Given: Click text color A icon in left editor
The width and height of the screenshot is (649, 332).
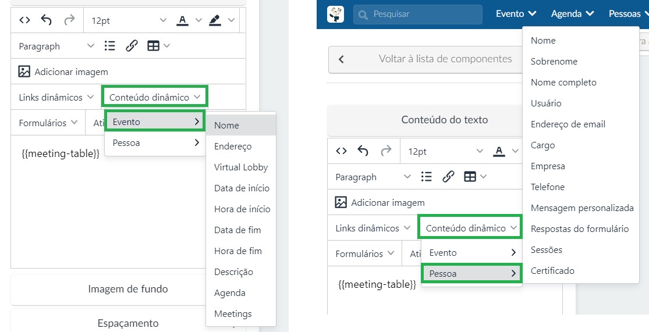Looking at the screenshot, I should click(x=183, y=20).
